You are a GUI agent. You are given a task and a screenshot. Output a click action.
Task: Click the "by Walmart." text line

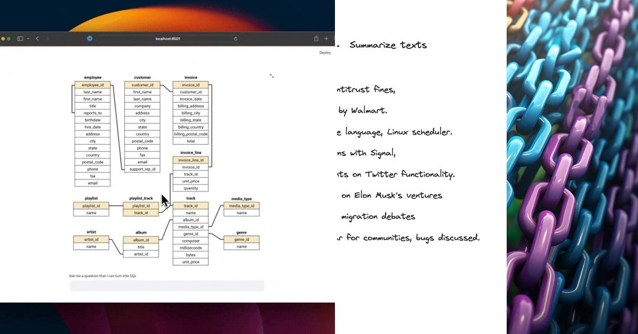(363, 111)
